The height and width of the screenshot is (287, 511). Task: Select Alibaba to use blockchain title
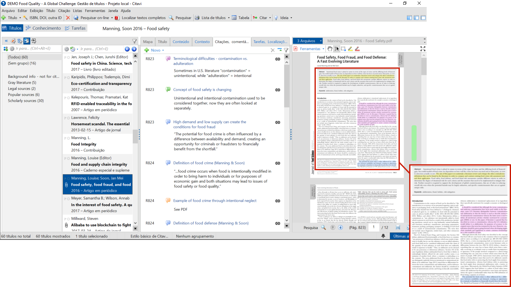(98, 225)
